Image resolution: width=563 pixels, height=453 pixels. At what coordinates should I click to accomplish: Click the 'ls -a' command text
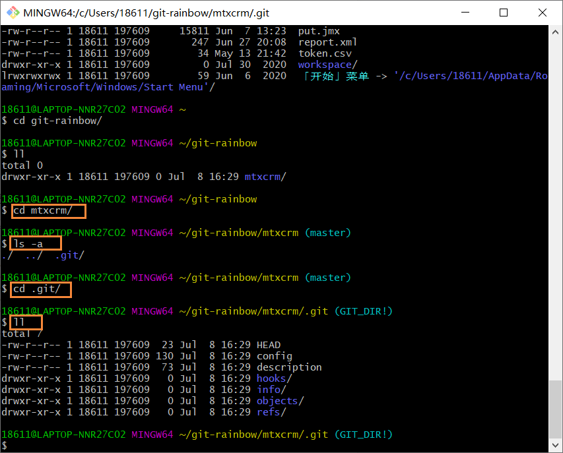coord(28,244)
